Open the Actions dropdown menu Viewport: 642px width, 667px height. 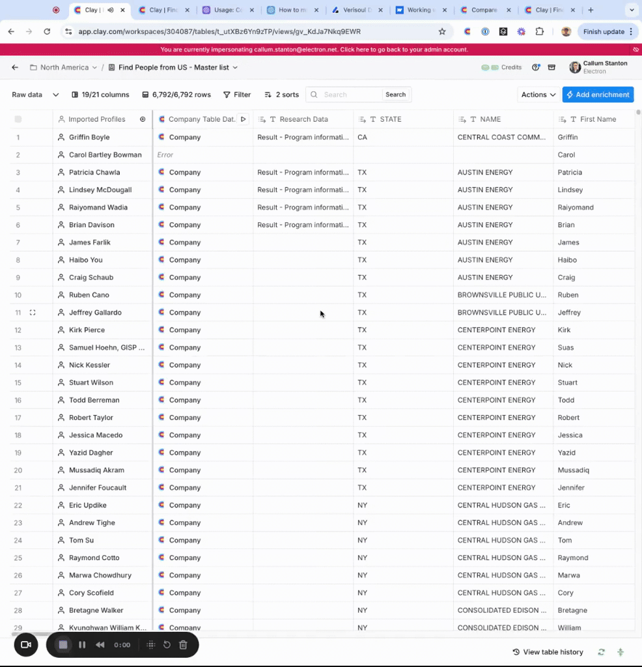tap(538, 94)
